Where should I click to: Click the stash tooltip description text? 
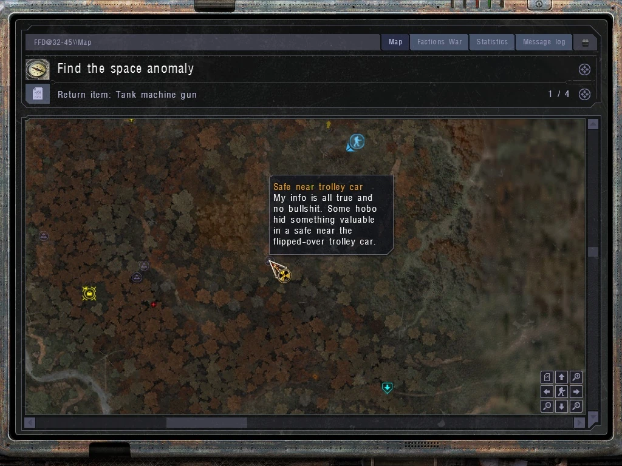tap(324, 220)
